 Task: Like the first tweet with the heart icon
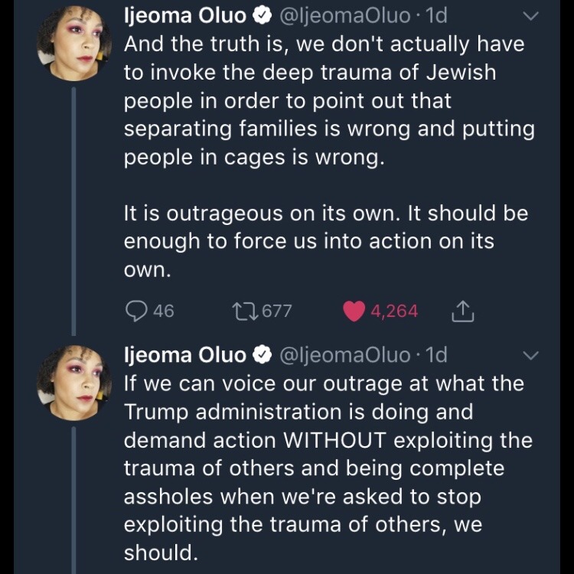coord(353,311)
